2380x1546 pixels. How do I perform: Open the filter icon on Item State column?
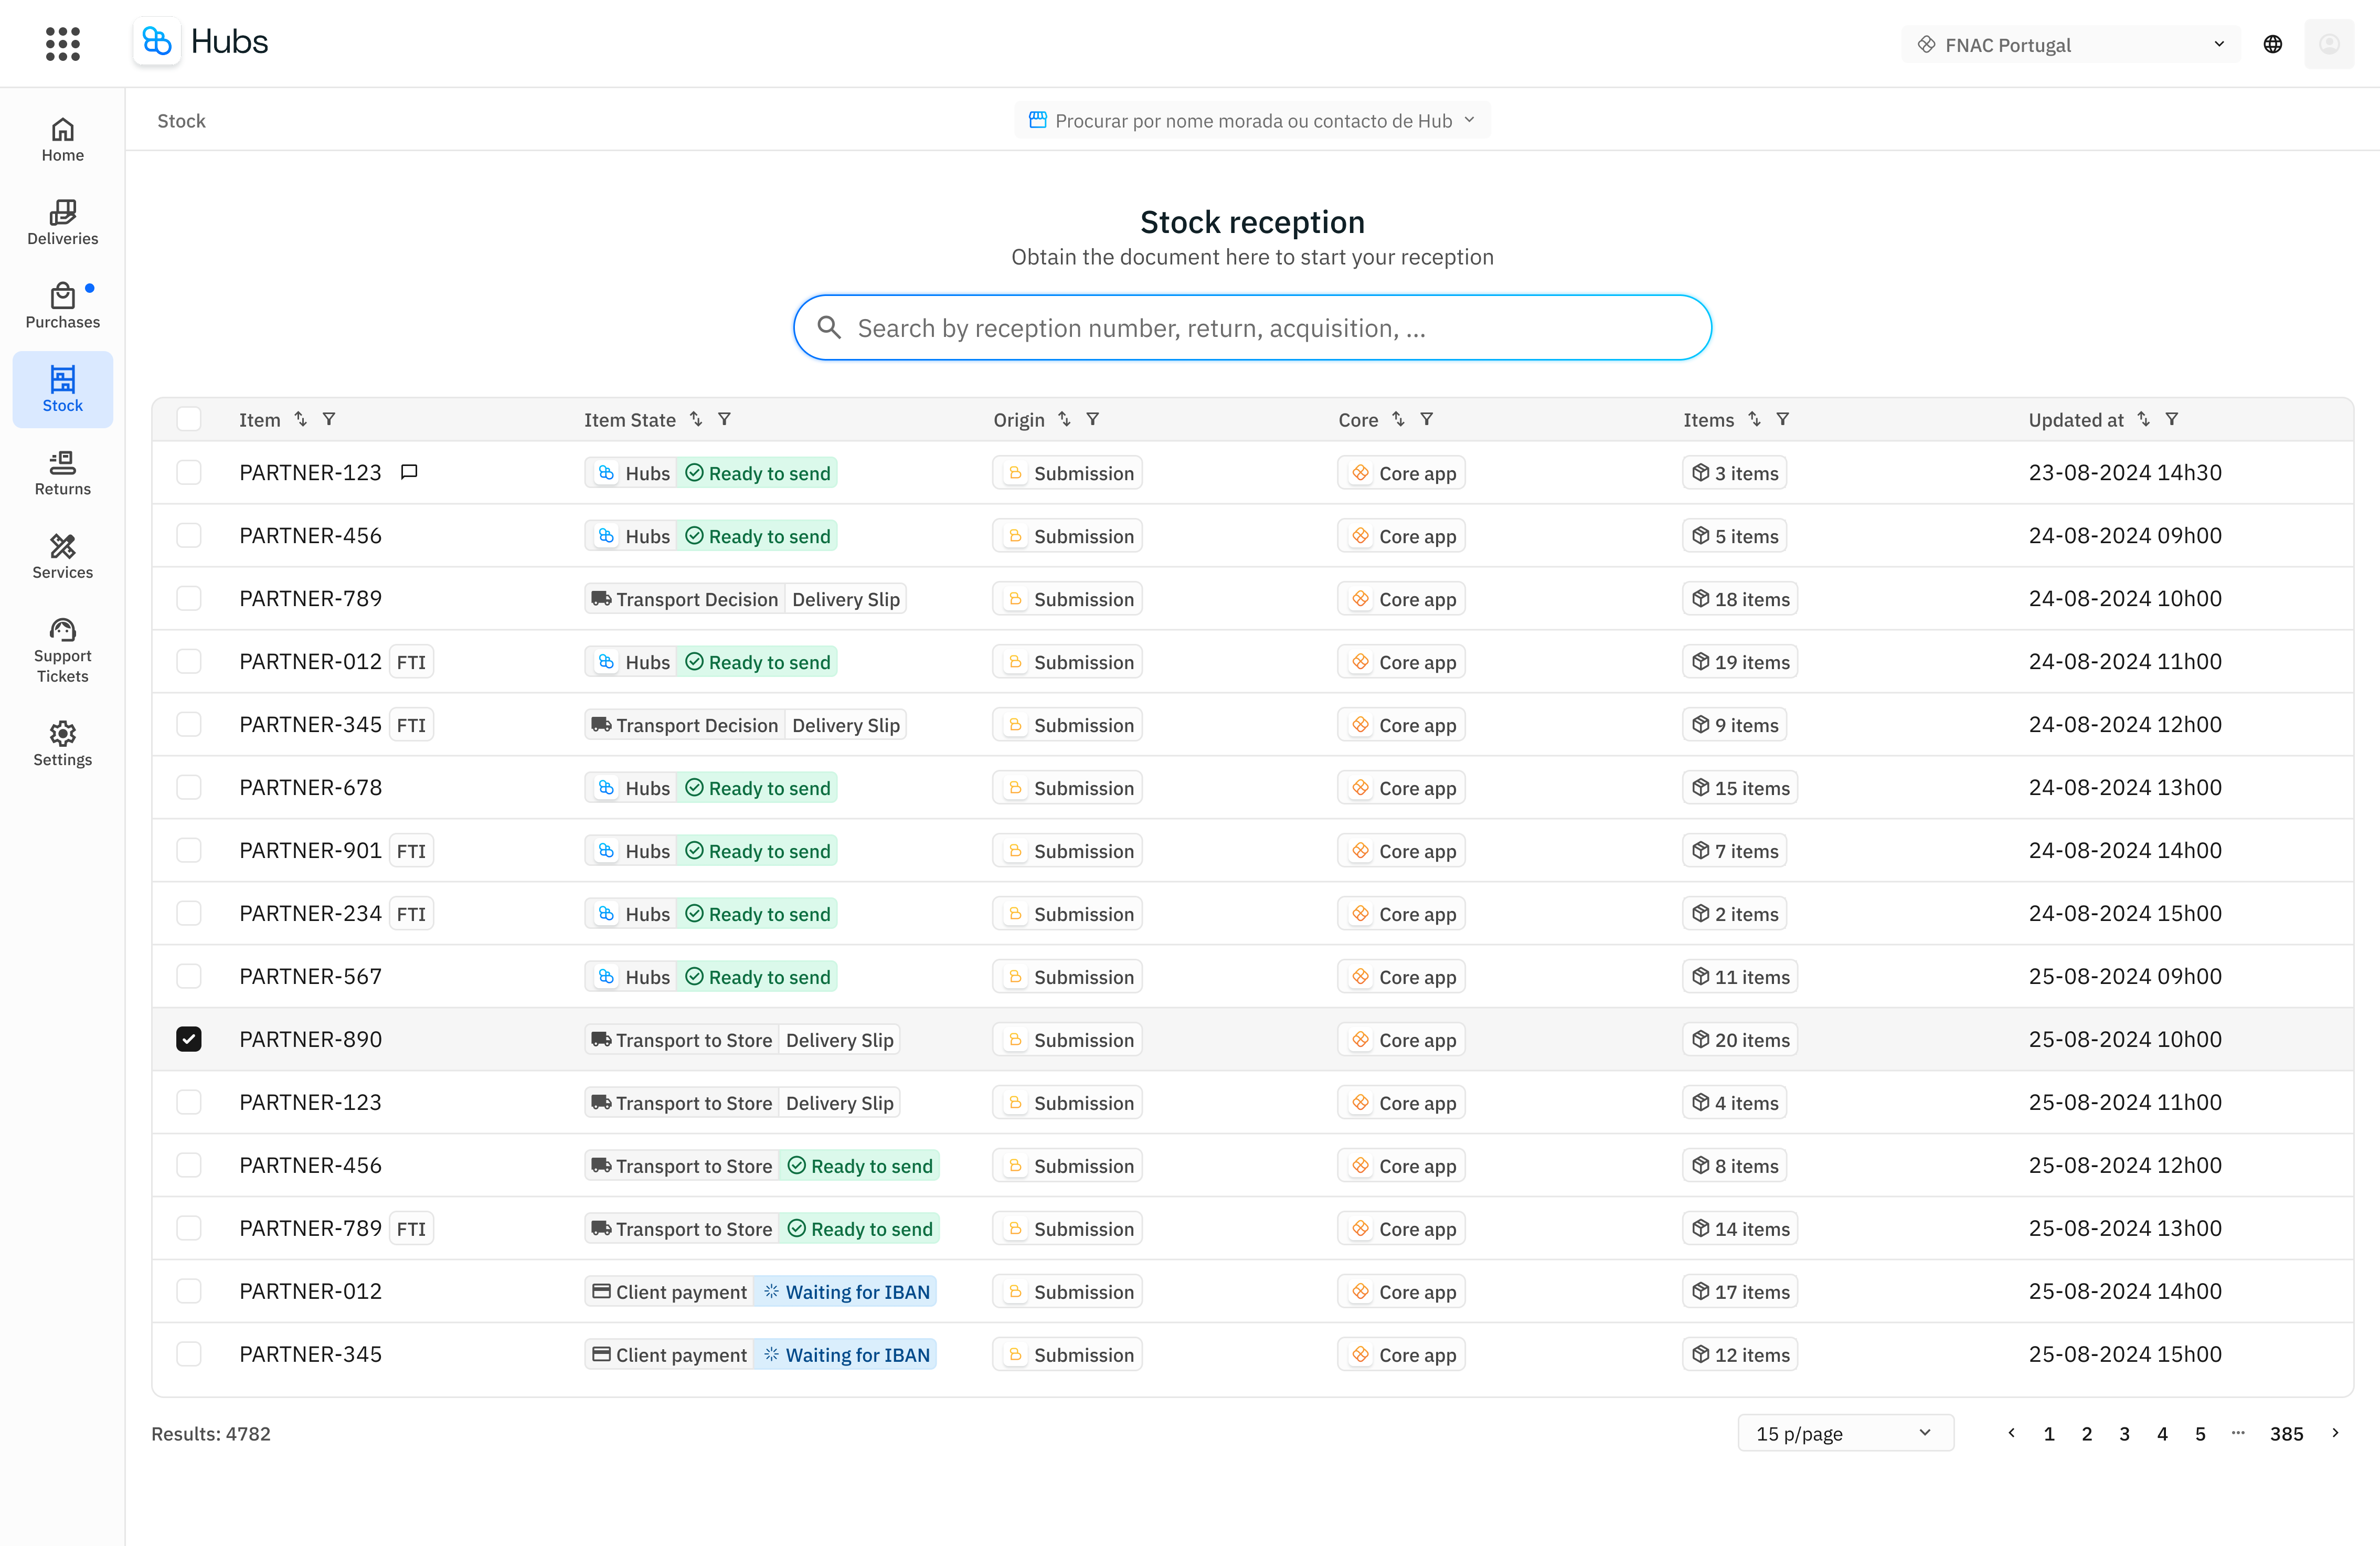click(724, 419)
